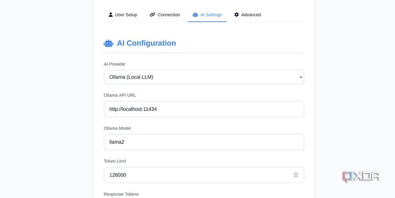Screen dimensions: 395x198
Task: Click the link icon on Connection tab
Action: pyautogui.click(x=152, y=15)
